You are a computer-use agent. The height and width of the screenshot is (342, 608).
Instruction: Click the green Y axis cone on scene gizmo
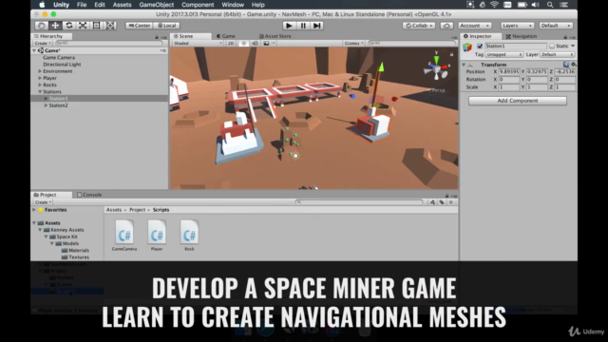click(436, 60)
